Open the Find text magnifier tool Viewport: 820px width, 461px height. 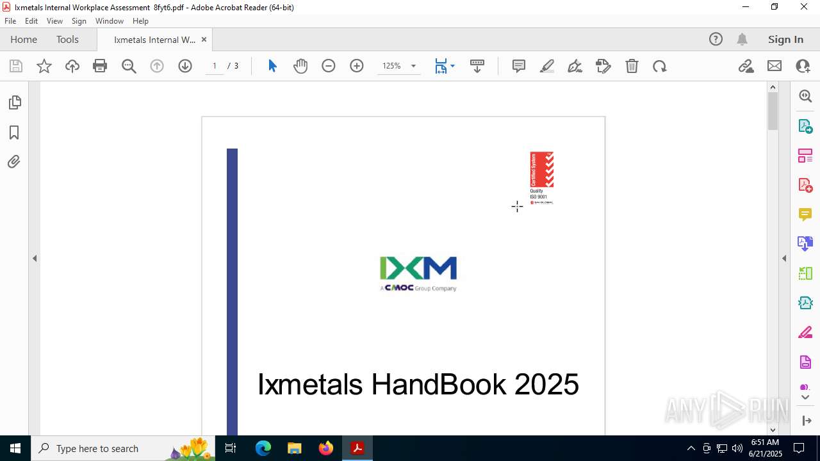point(129,66)
